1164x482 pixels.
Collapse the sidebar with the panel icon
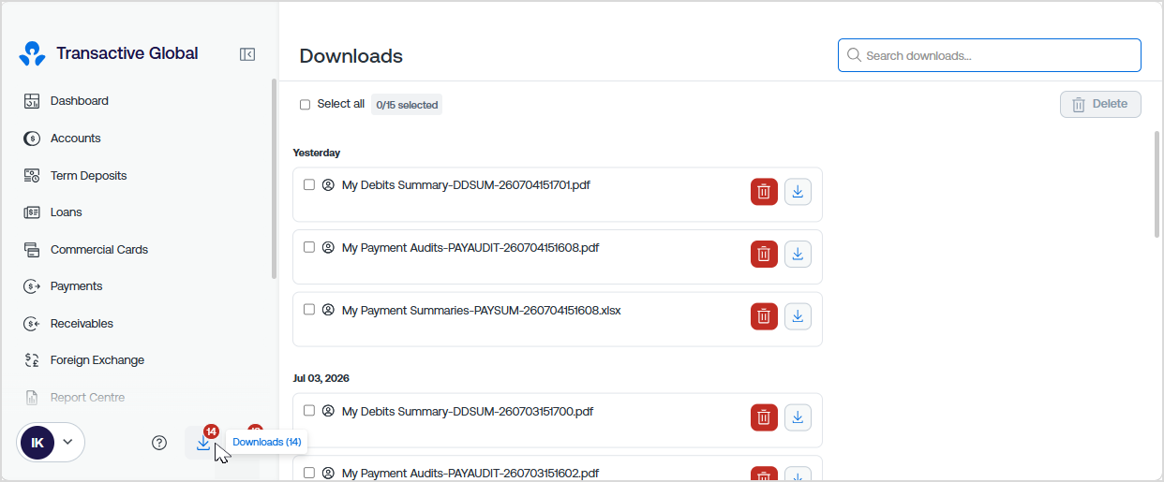click(247, 54)
